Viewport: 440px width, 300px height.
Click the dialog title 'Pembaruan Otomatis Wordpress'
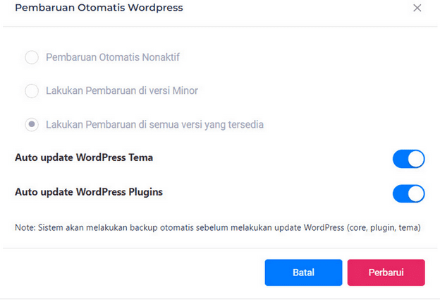(99, 8)
